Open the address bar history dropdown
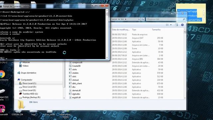This screenshot has width=213, height=120. [x=139, y=19]
